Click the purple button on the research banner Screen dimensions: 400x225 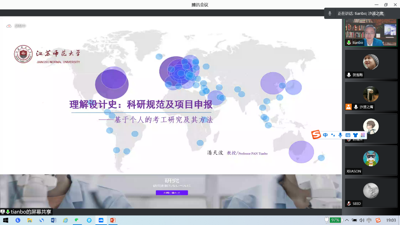coord(172,193)
